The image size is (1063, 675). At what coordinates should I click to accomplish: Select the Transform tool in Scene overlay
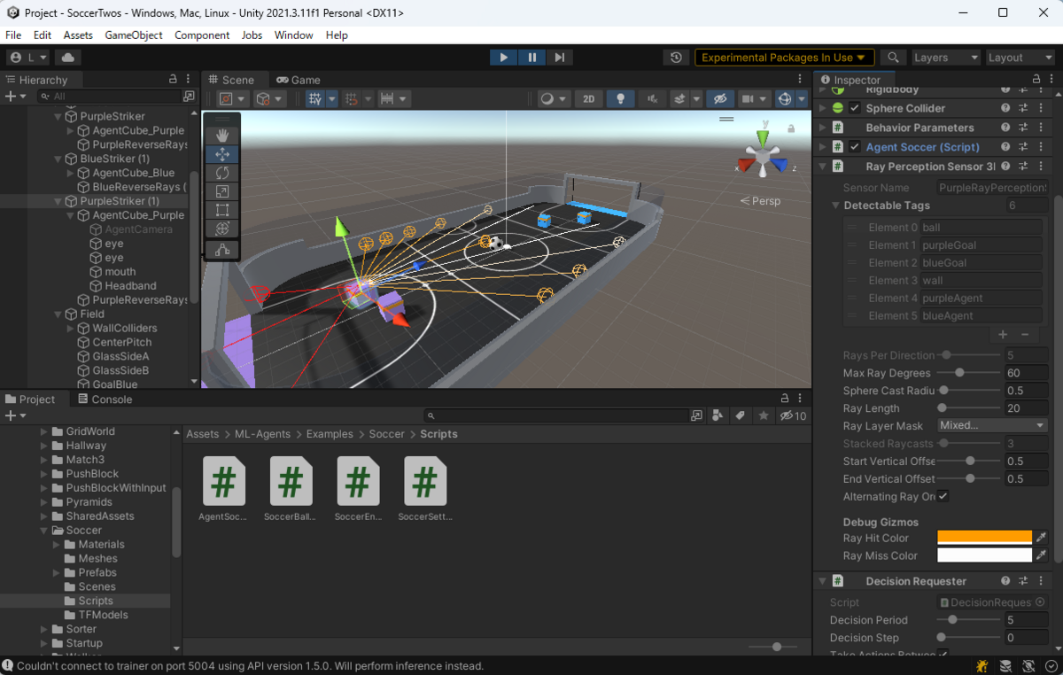(222, 229)
